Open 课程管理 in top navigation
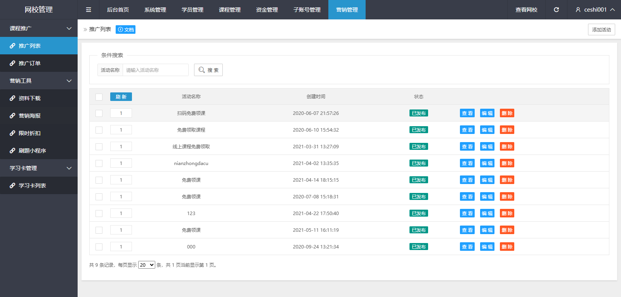621x297 pixels. pyautogui.click(x=230, y=10)
